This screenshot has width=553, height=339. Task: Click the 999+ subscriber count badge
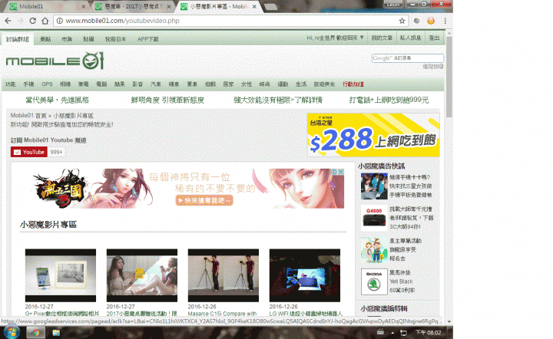(x=56, y=152)
